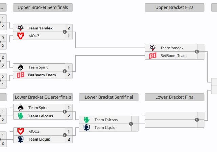
Task: Select the Upper Bracket Semifinals header
Action: 43,7
